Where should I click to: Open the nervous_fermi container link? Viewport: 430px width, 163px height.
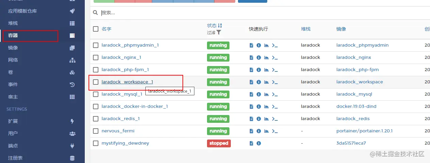click(x=118, y=131)
